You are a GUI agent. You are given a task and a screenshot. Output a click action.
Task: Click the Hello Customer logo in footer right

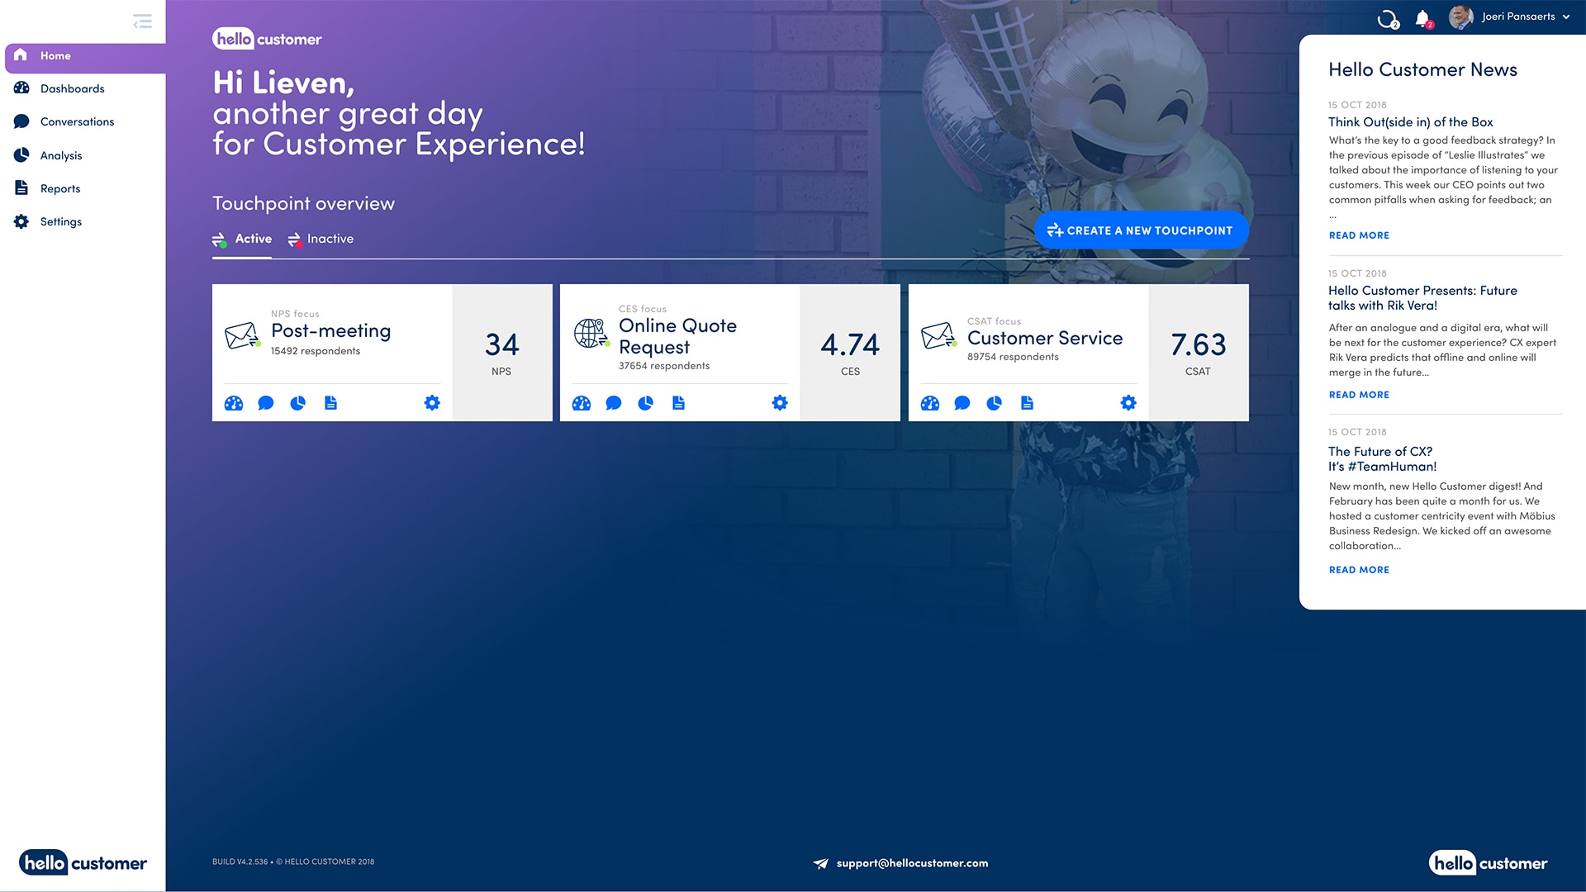pos(1488,863)
